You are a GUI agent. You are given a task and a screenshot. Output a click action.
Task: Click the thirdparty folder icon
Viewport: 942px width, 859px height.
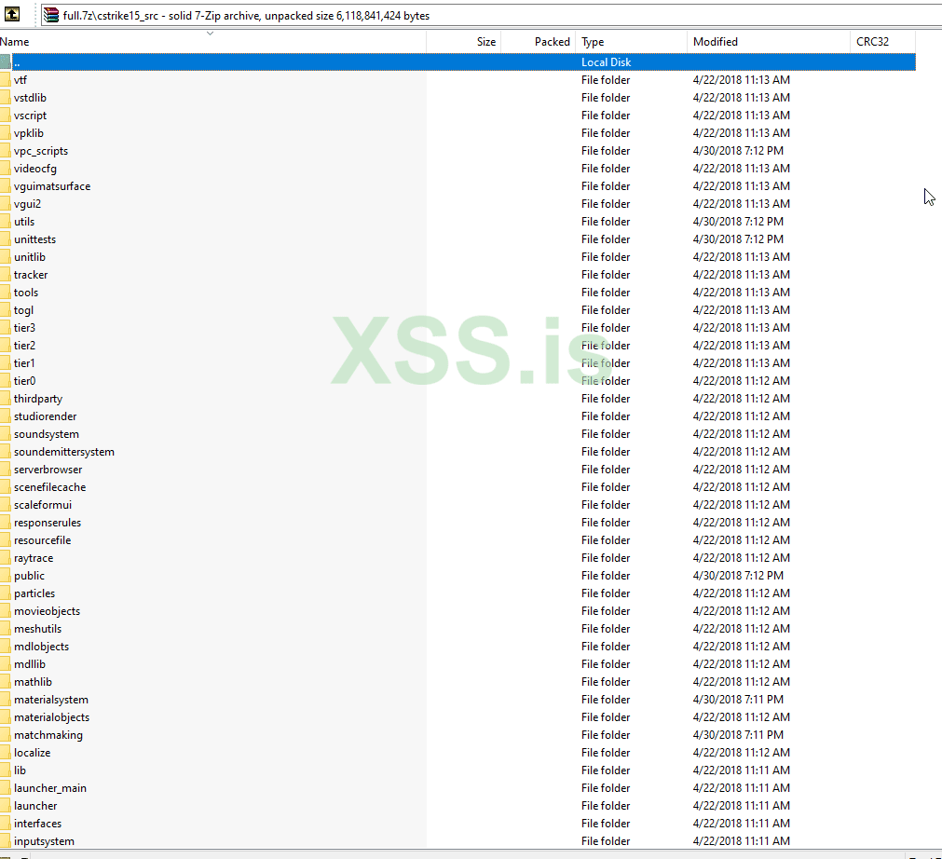pos(6,399)
